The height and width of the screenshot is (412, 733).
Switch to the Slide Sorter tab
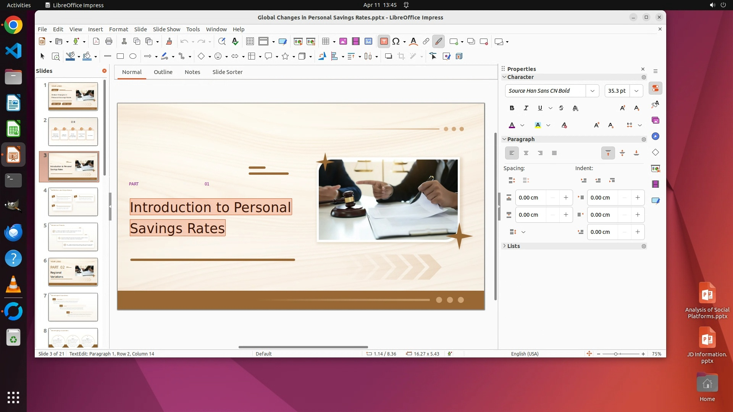click(x=227, y=72)
